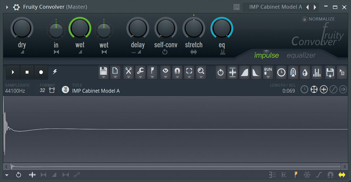Toggle the round pause-play button
The width and height of the screenshot is (351, 182).
tap(343, 90)
